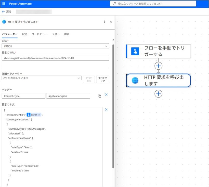Click the Power Automate title
This screenshot has width=209, height=187.
tap(20, 4)
